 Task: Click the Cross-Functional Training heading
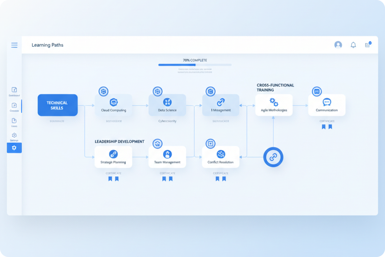pyautogui.click(x=275, y=87)
